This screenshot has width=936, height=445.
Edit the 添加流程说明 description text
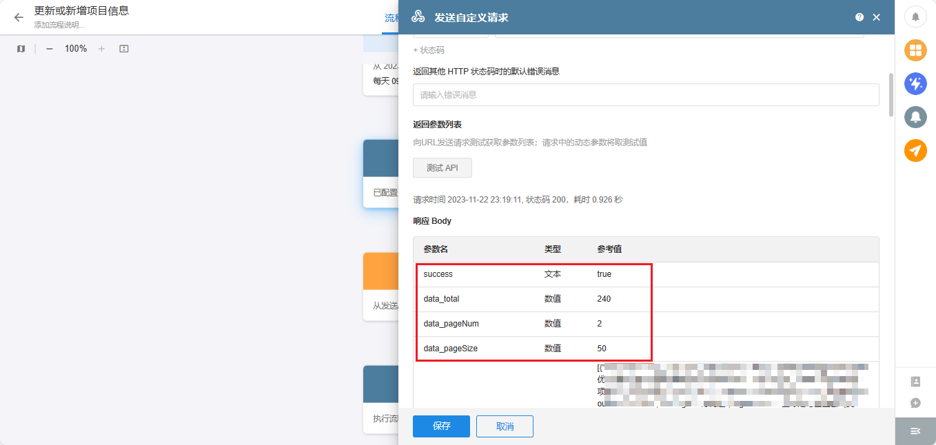tap(59, 25)
